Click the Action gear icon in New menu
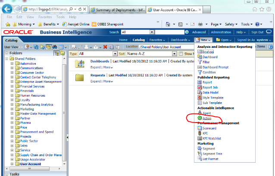 click(200, 118)
